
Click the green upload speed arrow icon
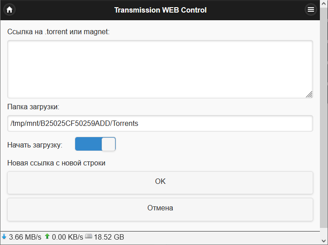click(47, 236)
